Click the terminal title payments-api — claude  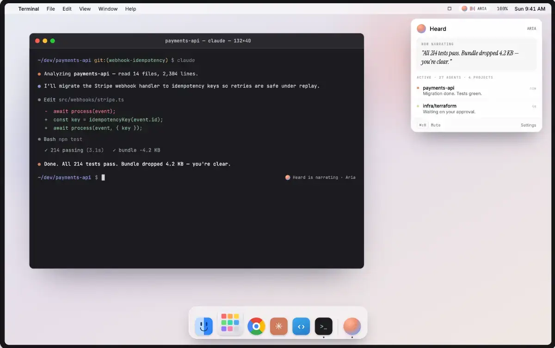tap(208, 41)
